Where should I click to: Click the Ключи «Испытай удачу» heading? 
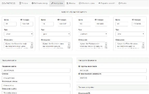click(x=74, y=12)
